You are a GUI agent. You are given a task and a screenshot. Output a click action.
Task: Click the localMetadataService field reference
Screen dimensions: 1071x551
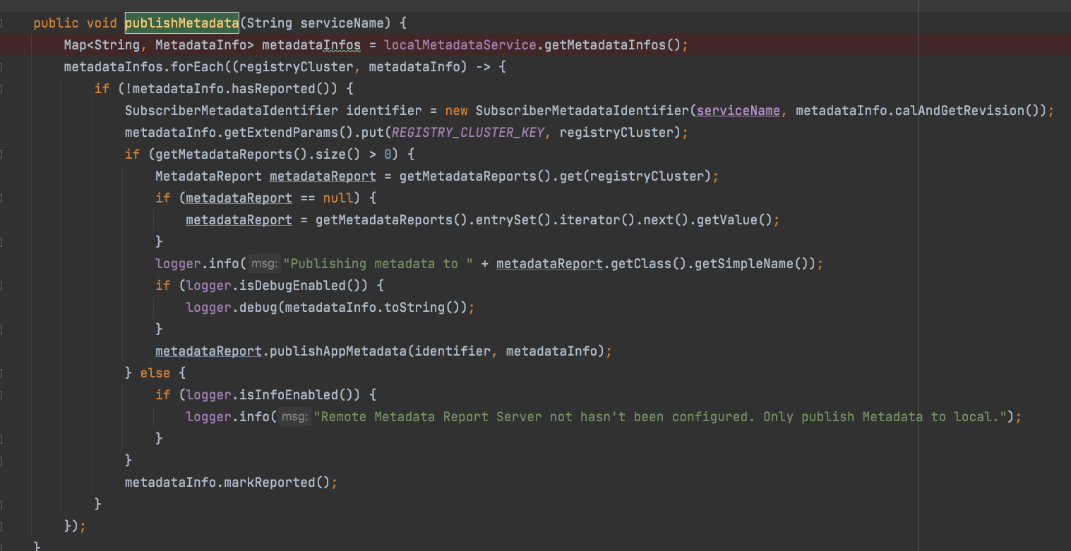pyautogui.click(x=460, y=45)
